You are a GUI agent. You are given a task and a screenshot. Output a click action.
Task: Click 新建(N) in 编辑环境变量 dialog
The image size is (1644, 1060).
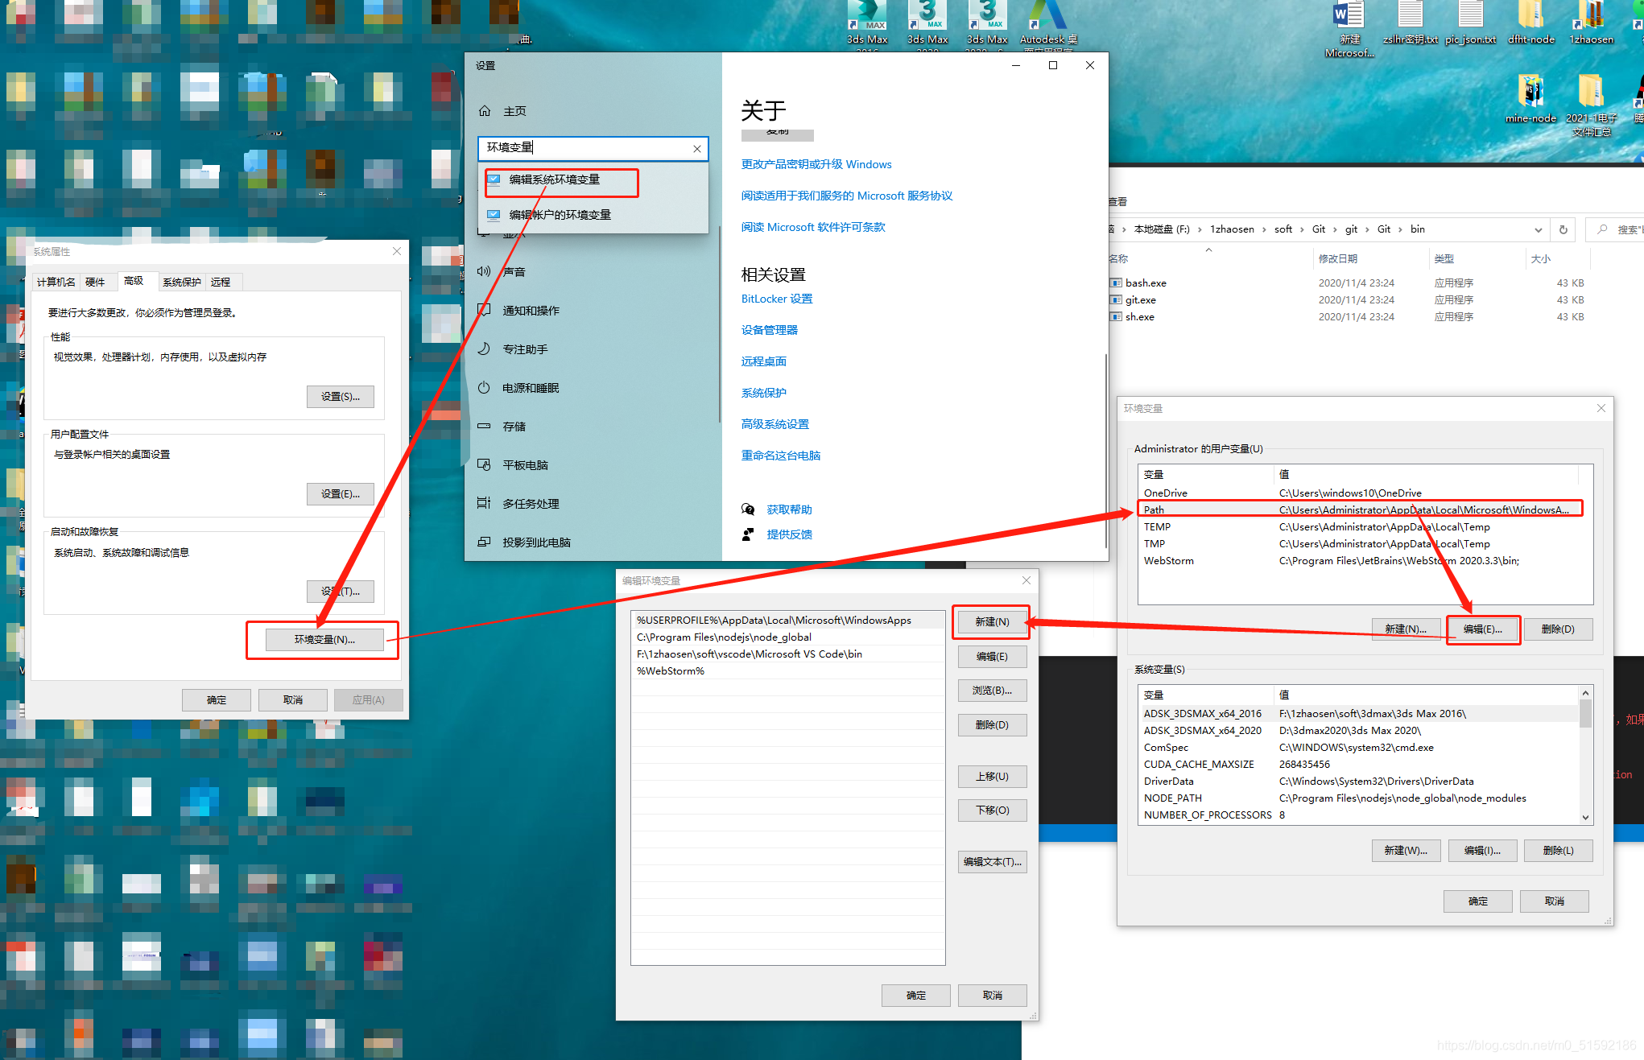click(991, 621)
